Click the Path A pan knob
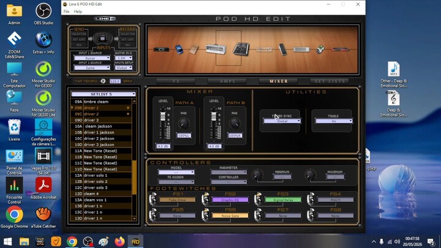The width and height of the screenshot is (441, 248). point(184,123)
